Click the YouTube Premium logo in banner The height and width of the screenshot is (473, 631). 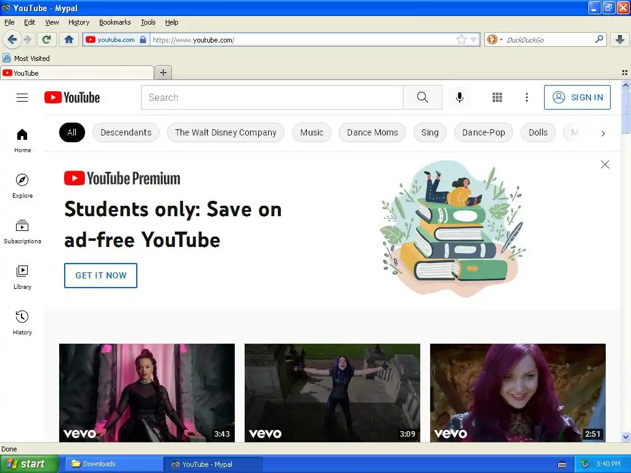pyautogui.click(x=123, y=178)
